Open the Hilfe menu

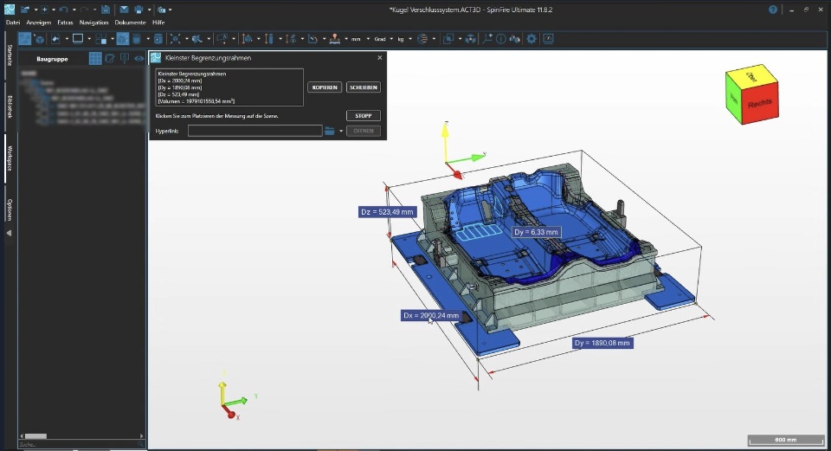[158, 23]
